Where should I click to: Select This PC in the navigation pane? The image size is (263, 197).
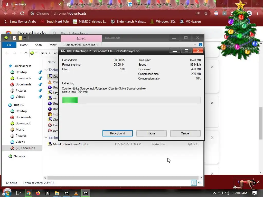pos(18,105)
